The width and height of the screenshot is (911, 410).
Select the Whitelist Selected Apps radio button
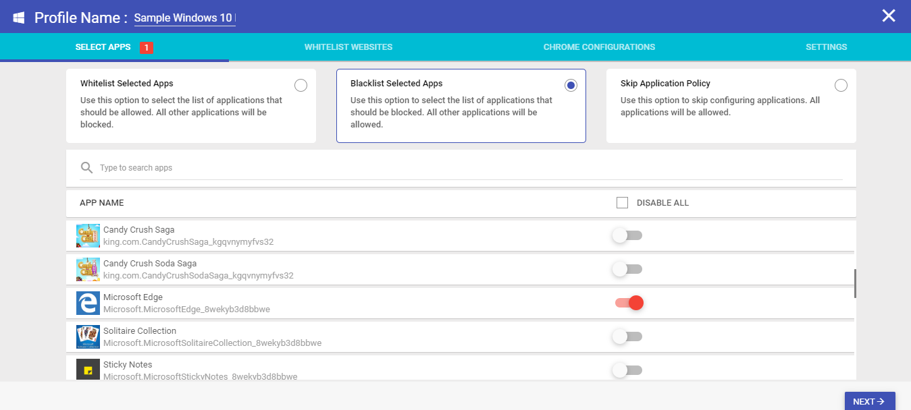(x=301, y=85)
